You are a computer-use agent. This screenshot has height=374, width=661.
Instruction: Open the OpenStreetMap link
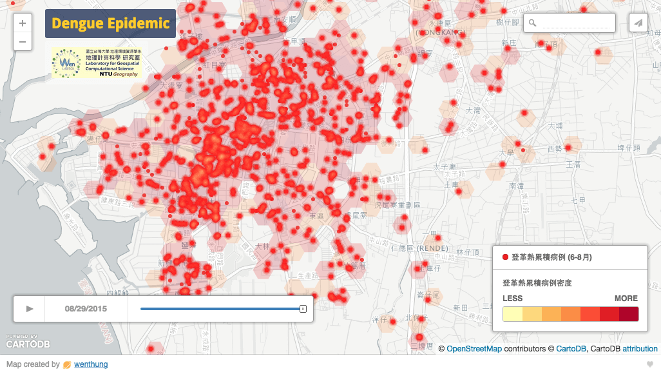coord(474,349)
